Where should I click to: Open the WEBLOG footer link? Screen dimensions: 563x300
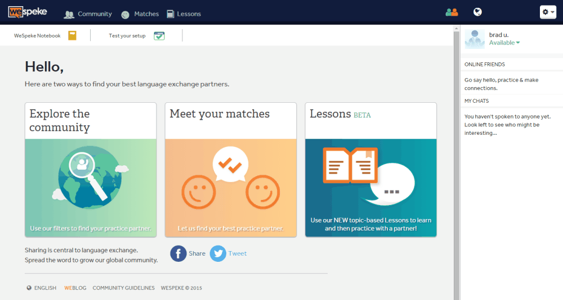75,288
